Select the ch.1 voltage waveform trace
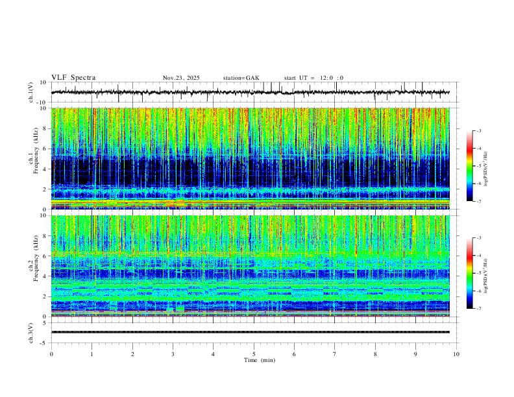The width and height of the screenshot is (514, 397). (250, 92)
